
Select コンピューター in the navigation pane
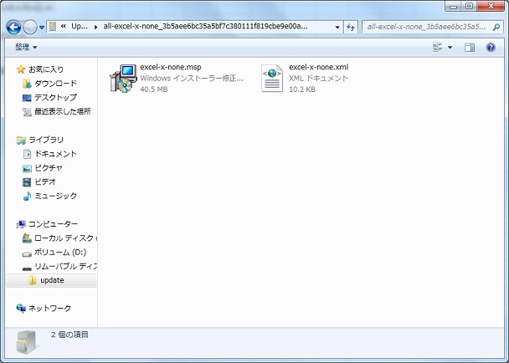(53, 224)
